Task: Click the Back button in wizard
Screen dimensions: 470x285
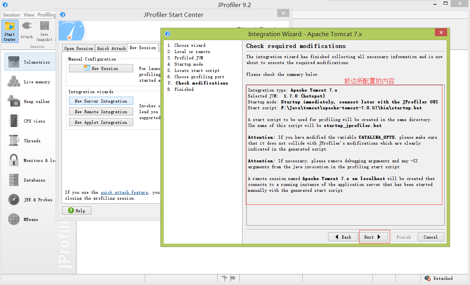Action: 343,237
